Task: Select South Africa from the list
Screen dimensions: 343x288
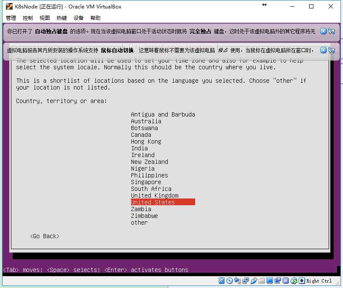Action: pyautogui.click(x=151, y=189)
